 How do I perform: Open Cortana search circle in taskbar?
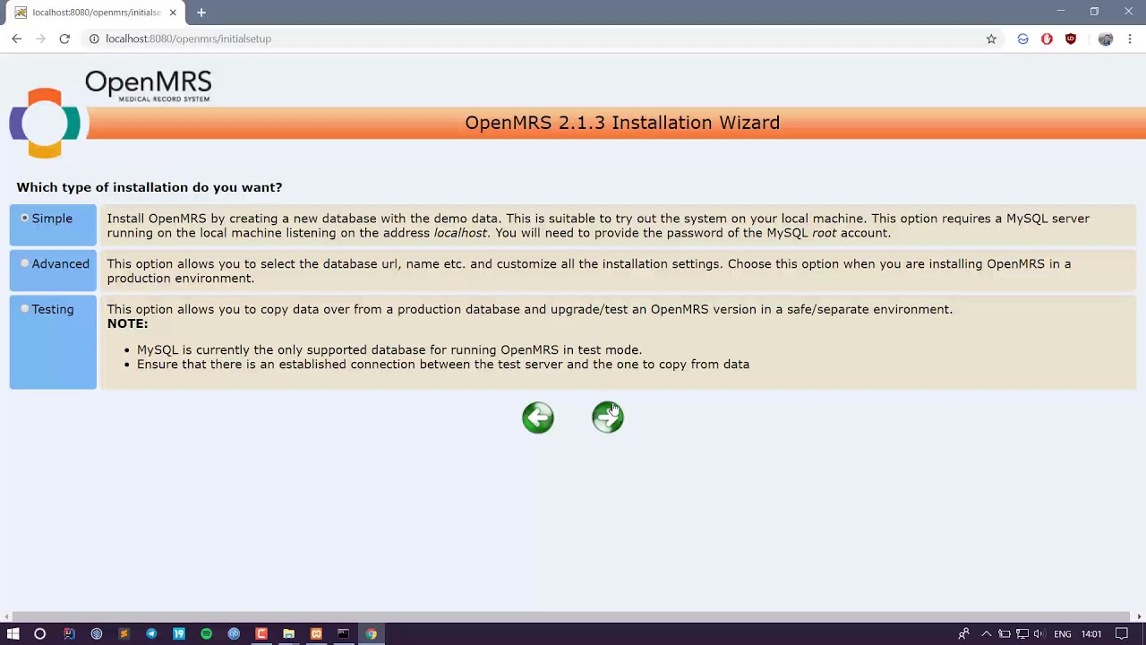[x=39, y=634]
